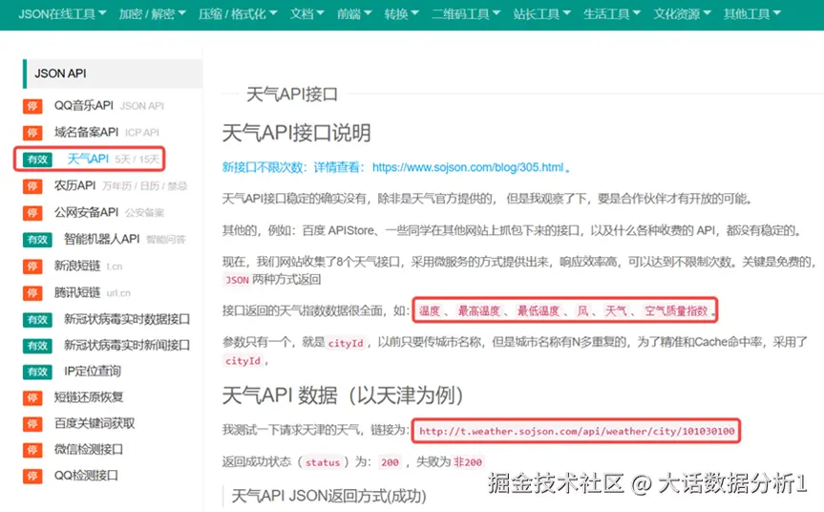
Task: Select 天气API in the sidebar
Action: tap(88, 159)
